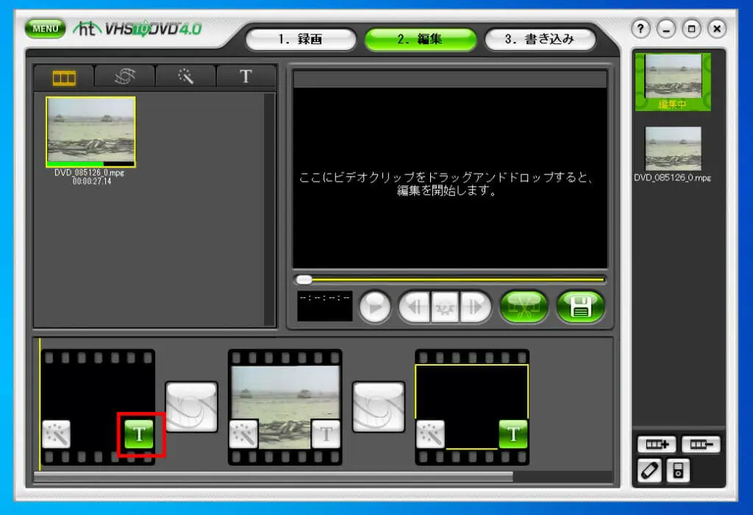Go to step 1. 録画
753x515 pixels.
pyautogui.click(x=300, y=40)
